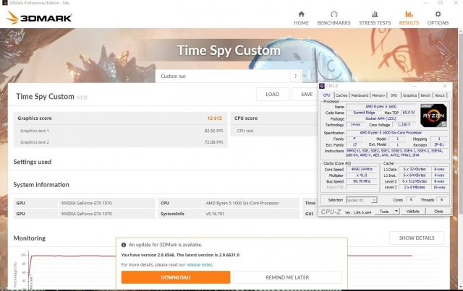Open the Socket #1 selection dropdown
Image resolution: width=463 pixels, height=291 pixels.
pos(362,200)
